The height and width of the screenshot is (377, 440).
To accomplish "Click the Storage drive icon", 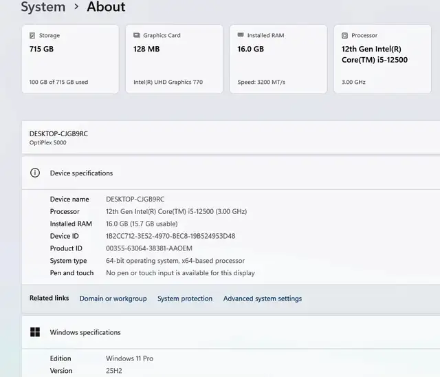I will tap(32, 35).
